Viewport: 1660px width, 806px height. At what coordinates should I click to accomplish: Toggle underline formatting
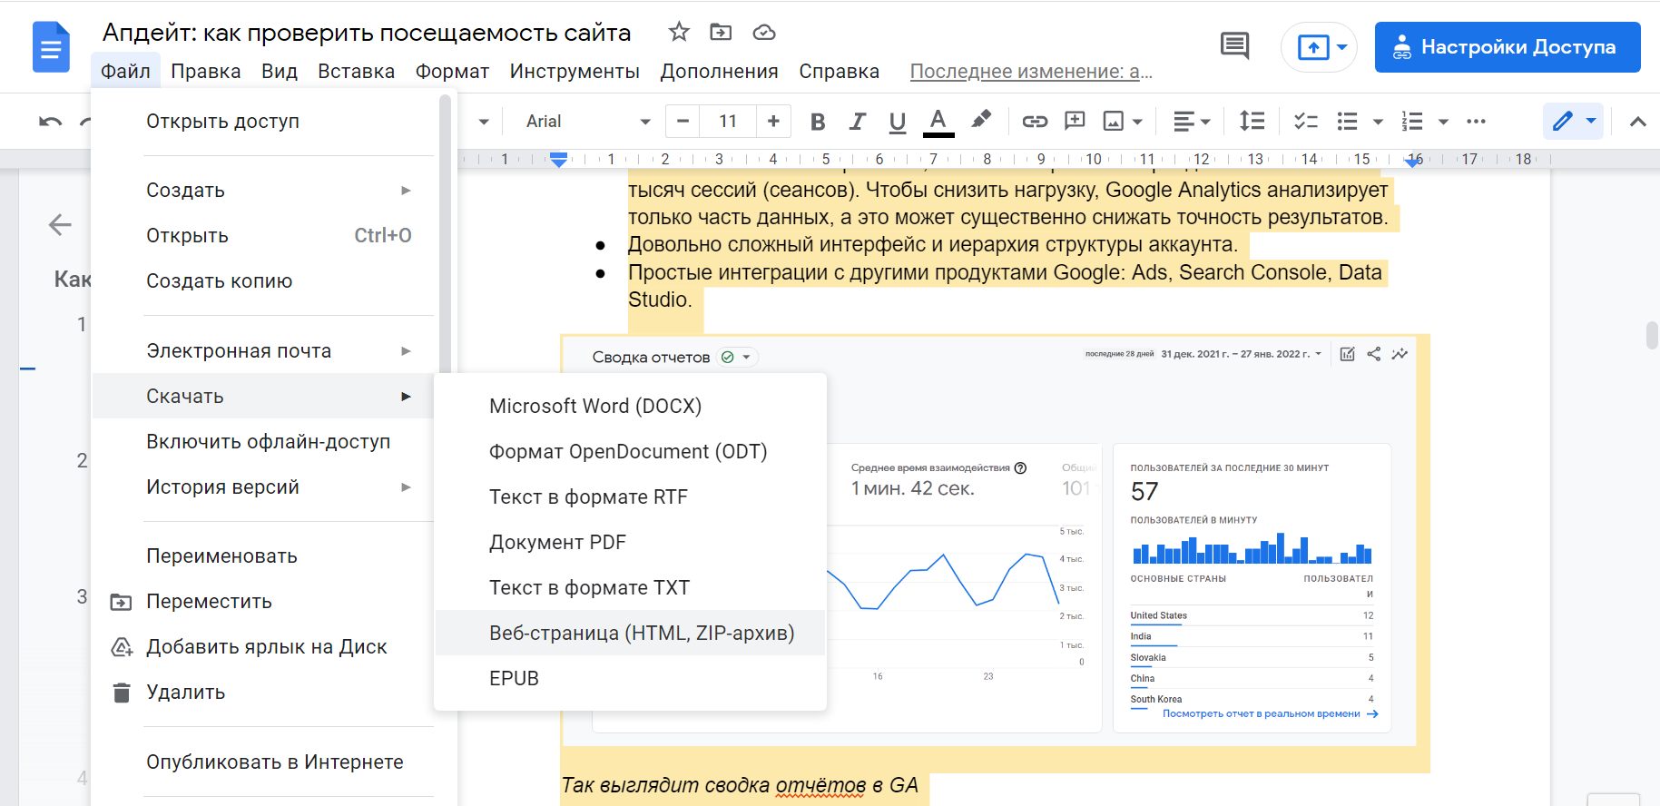point(898,122)
